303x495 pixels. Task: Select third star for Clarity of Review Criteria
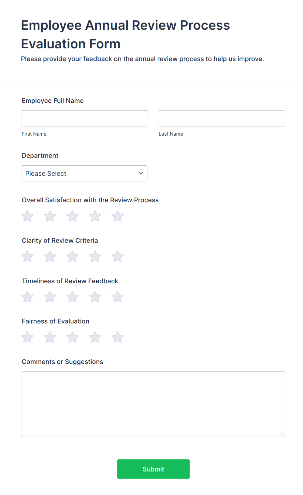tap(72, 256)
